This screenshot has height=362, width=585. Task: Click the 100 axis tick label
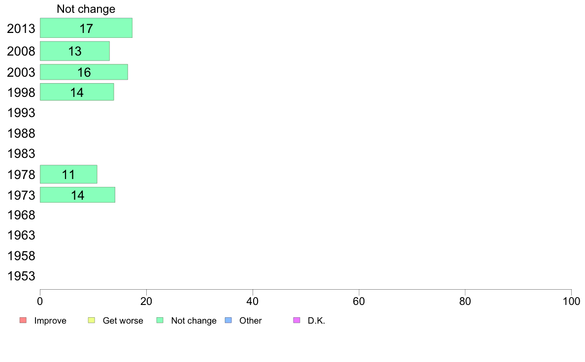(x=571, y=301)
